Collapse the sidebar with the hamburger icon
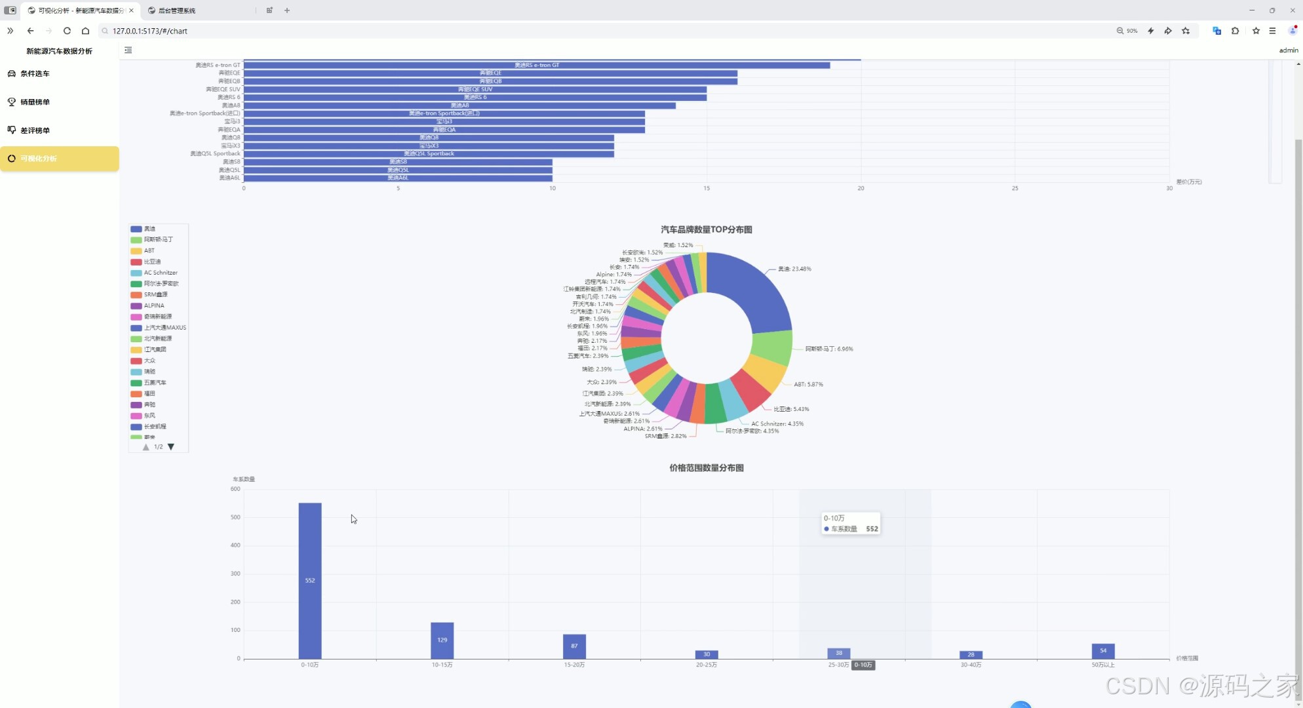This screenshot has width=1303, height=708. coord(128,50)
